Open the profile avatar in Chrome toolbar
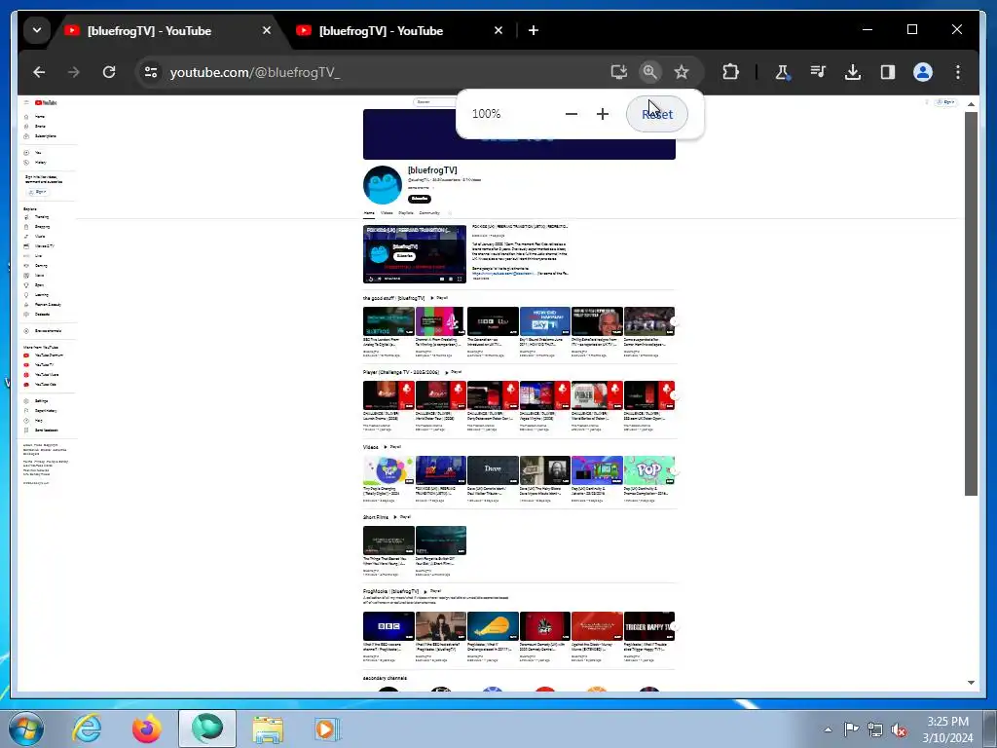Viewport: 997px width, 748px height. 923,72
